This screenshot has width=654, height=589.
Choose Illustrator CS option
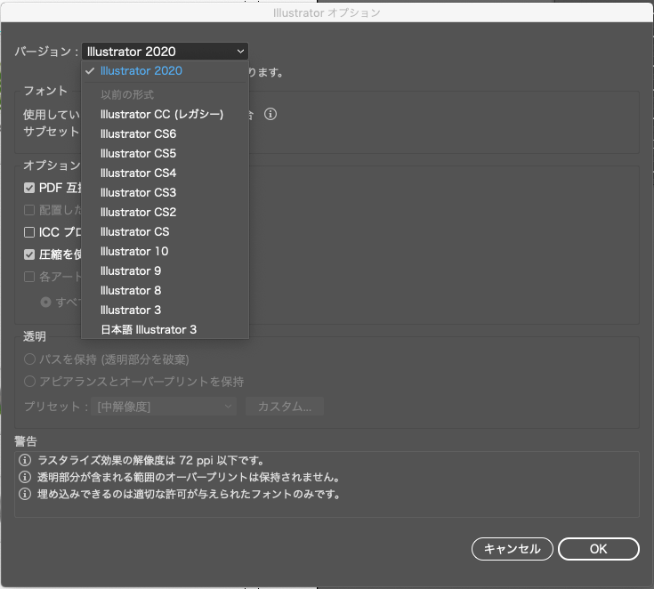pos(165,232)
